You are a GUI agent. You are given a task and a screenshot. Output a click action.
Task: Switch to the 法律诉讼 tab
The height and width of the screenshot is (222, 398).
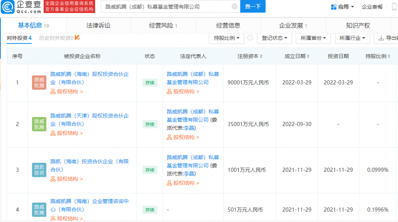(98, 25)
